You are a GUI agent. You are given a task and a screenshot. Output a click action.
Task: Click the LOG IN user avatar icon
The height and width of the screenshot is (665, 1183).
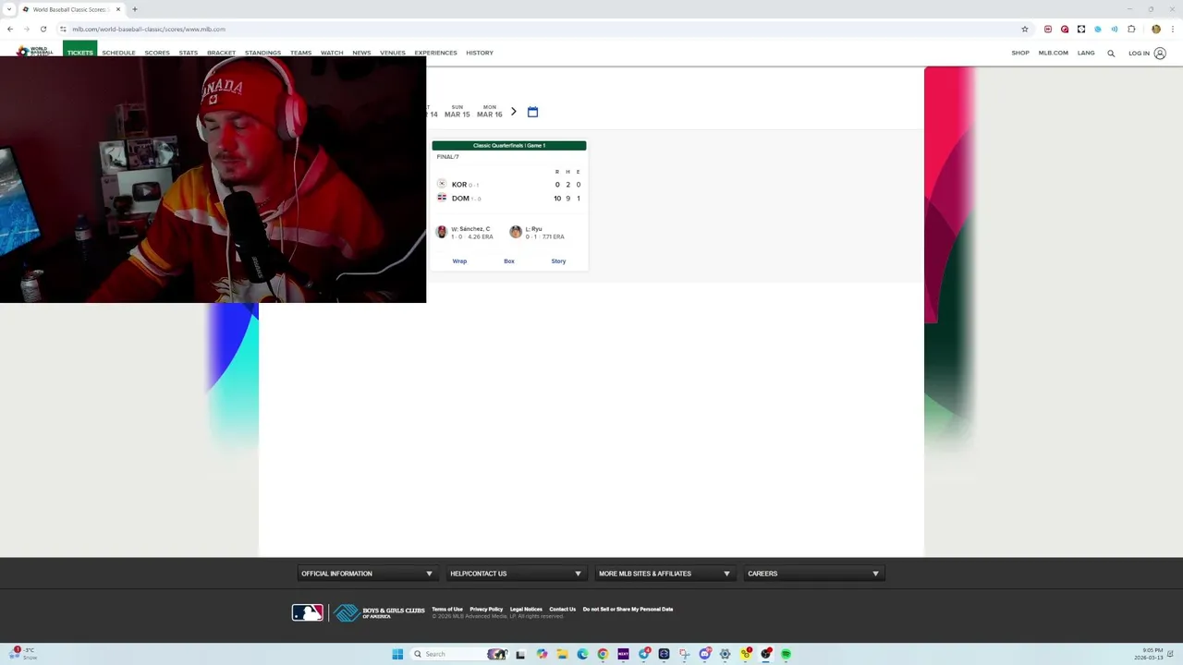(x=1159, y=53)
